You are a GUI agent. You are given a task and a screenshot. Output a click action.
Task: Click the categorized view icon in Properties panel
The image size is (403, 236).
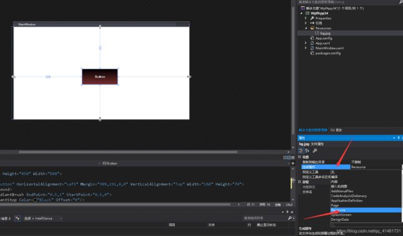click(x=301, y=151)
